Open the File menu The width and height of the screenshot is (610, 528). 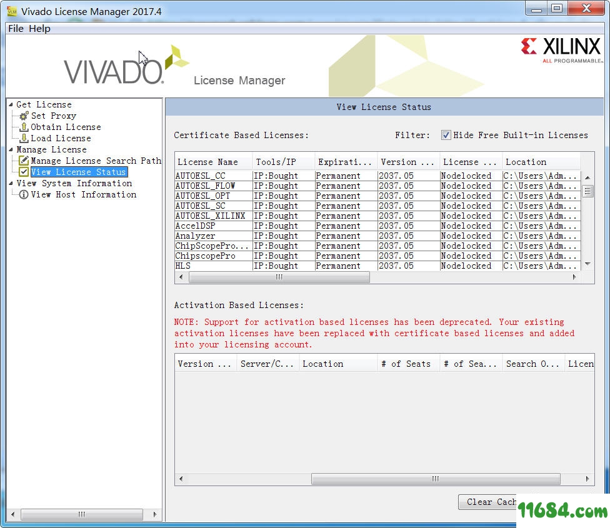coord(15,28)
